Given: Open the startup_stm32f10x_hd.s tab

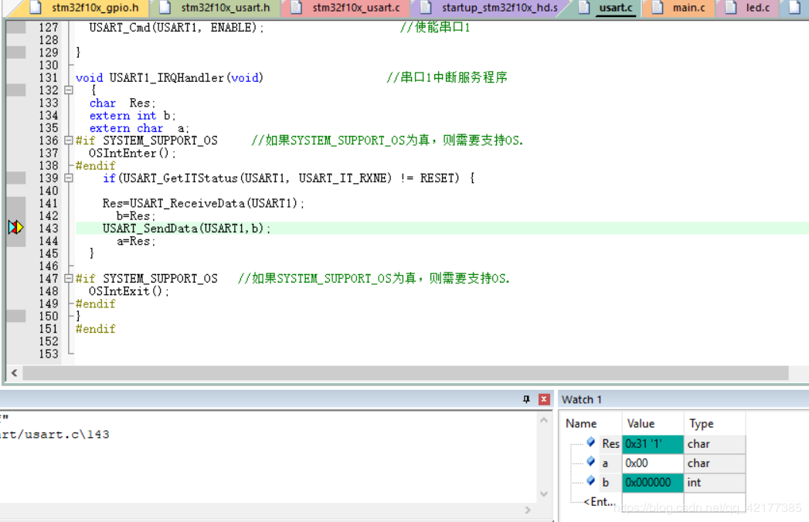Looking at the screenshot, I should (x=498, y=8).
